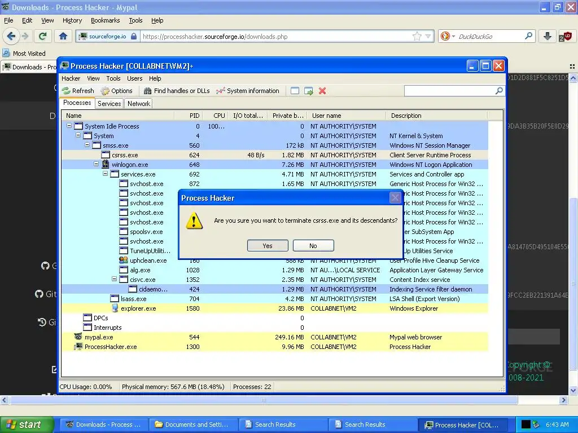Sort by the PID column header

coord(189,116)
